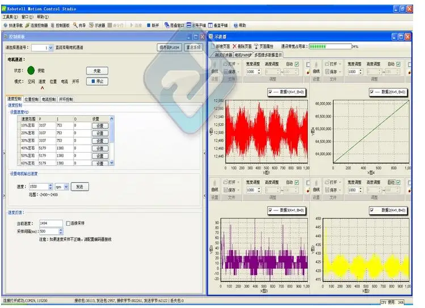The width and height of the screenshot is (425, 308).
Task: Uncheck legend checkbox of the green line chart
Action: coord(372,92)
